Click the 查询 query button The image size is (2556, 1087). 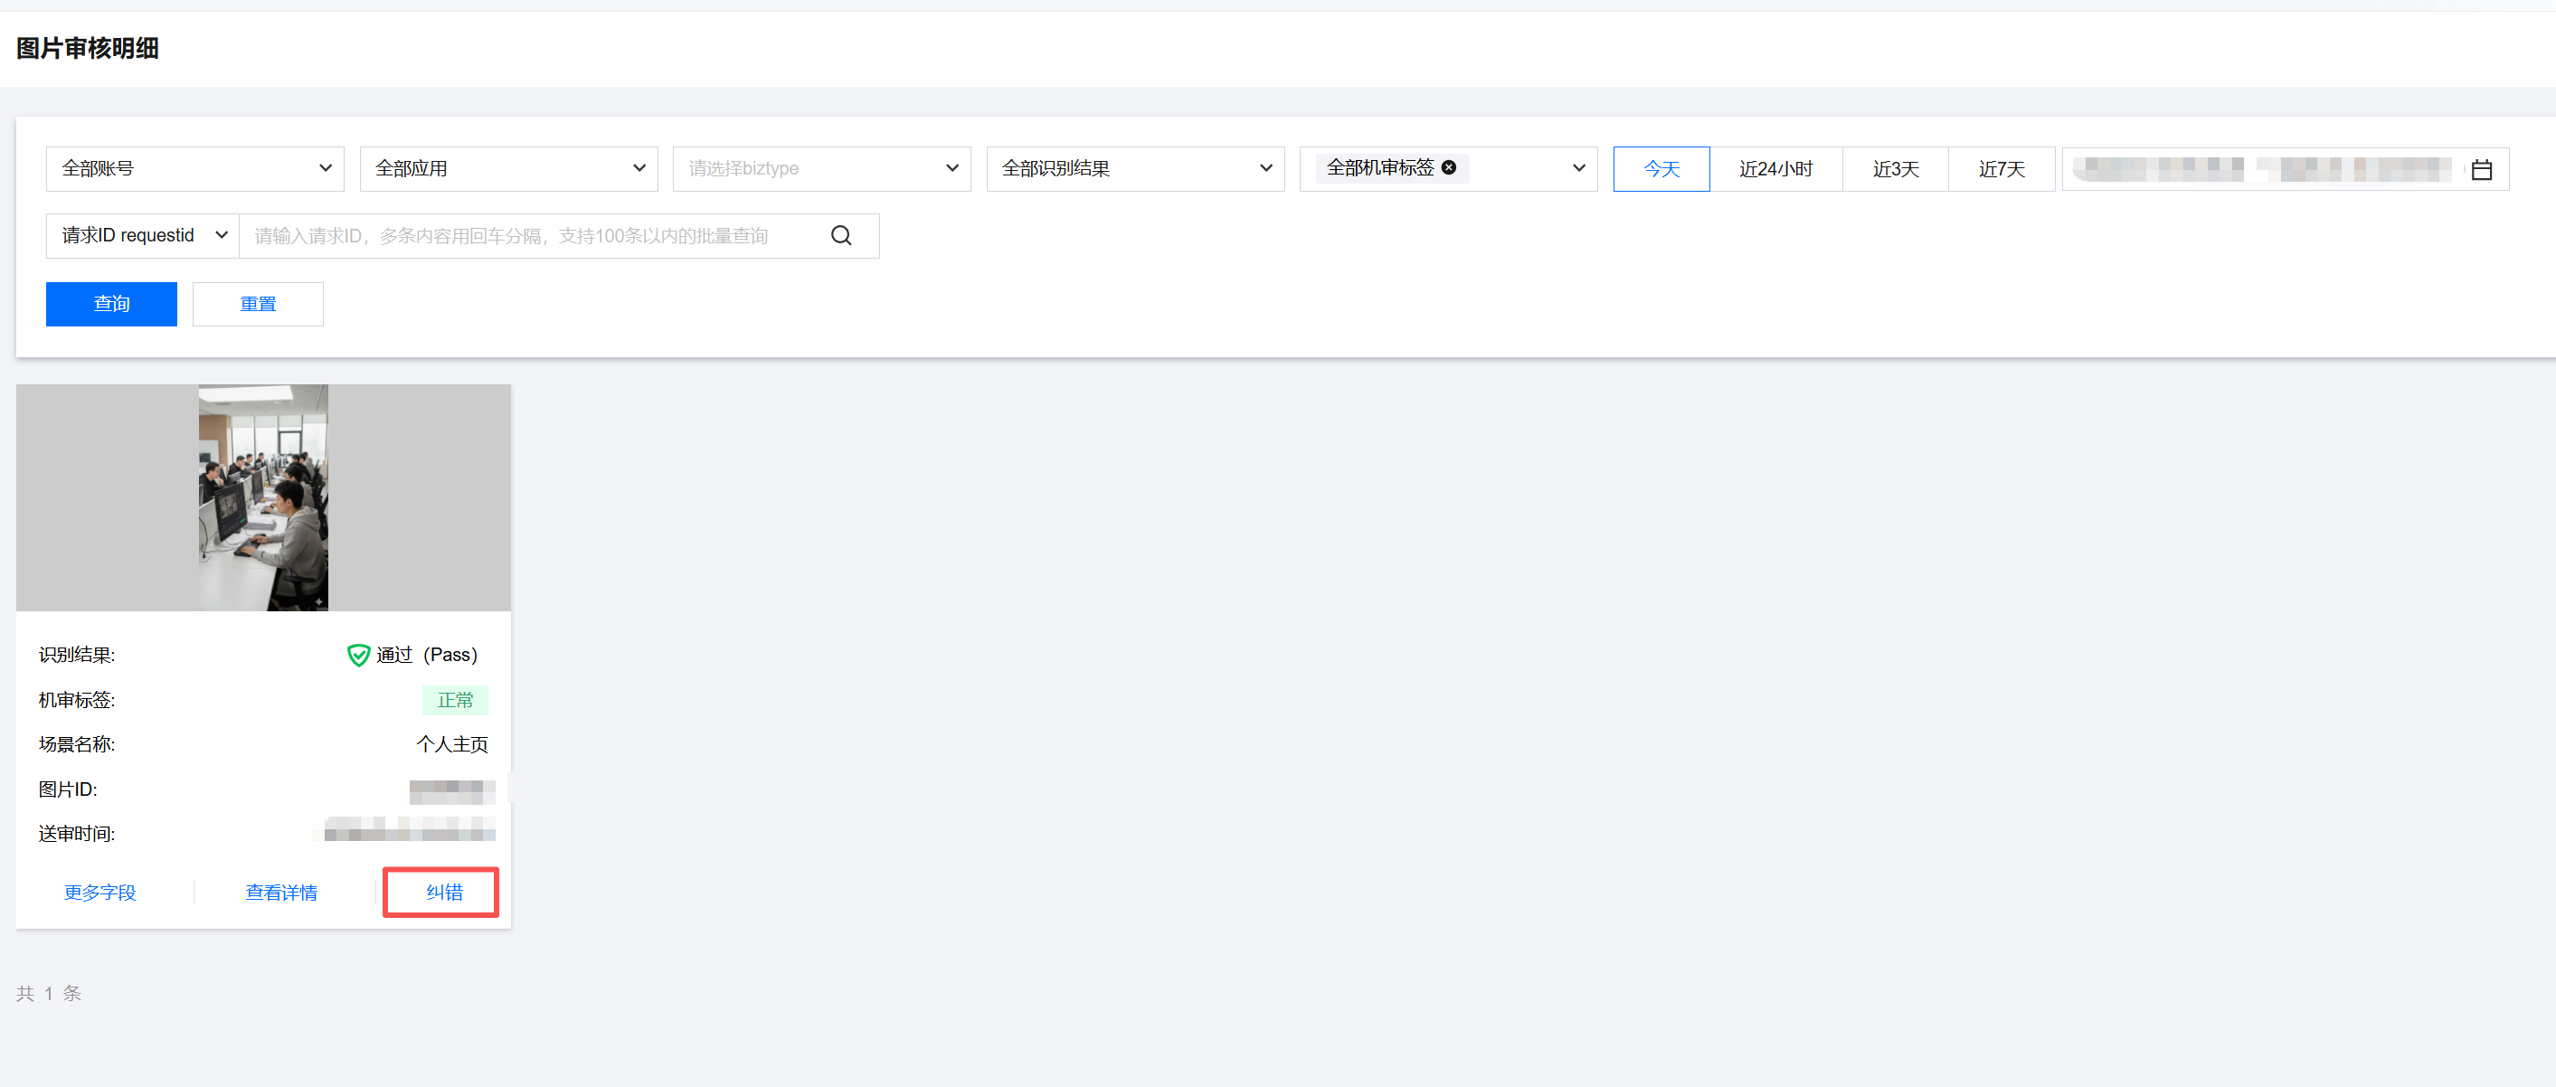coord(111,304)
